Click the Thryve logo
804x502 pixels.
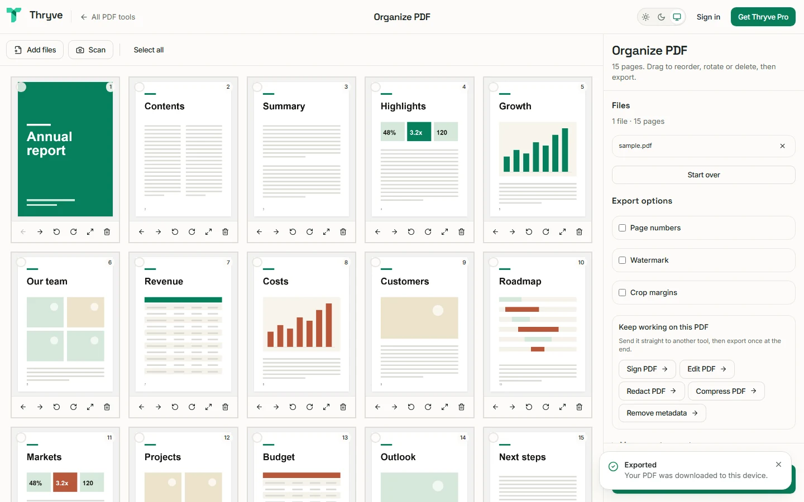click(35, 16)
